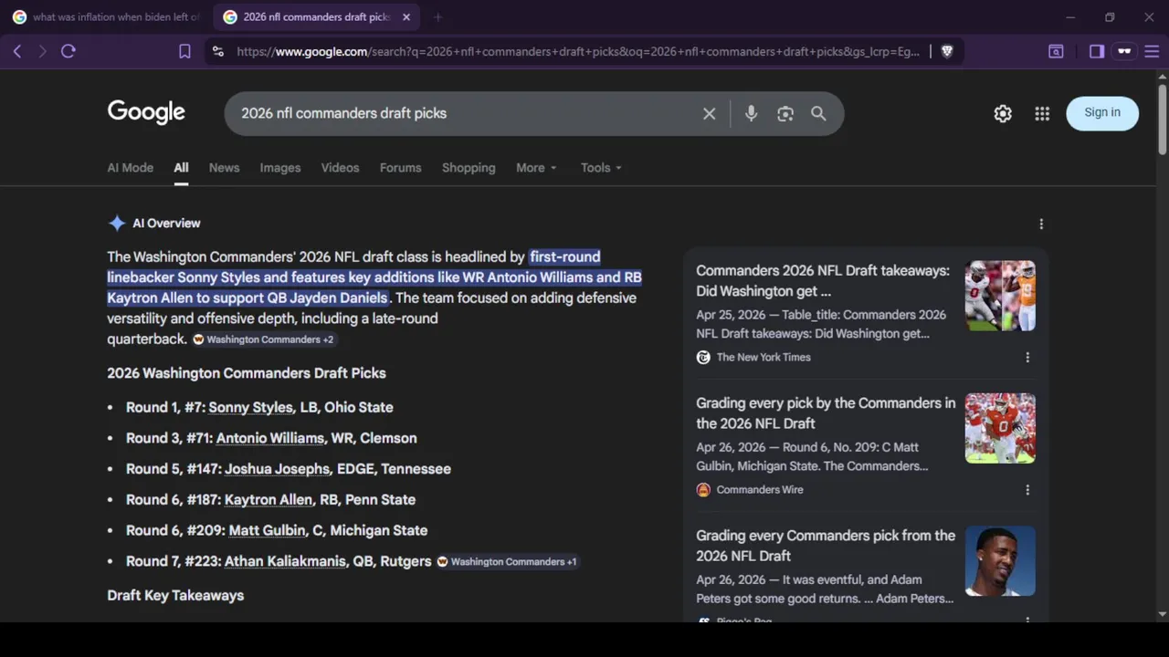Click the Google logo
The image size is (1169, 657).
[146, 112]
